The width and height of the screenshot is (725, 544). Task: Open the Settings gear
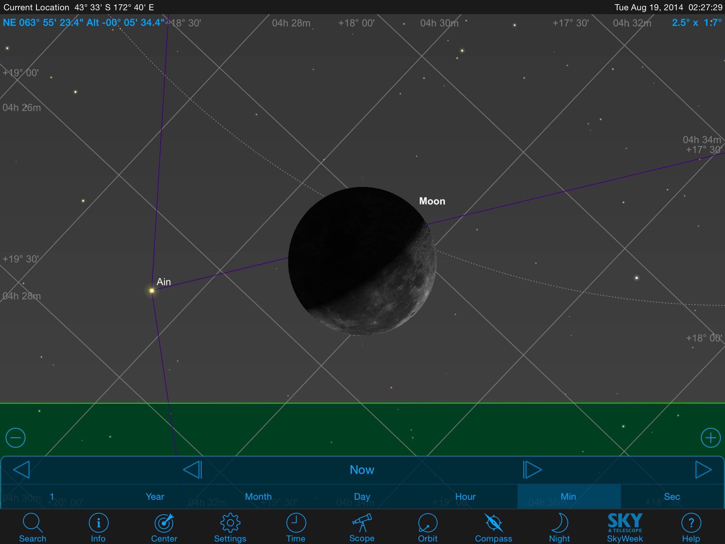click(x=230, y=527)
